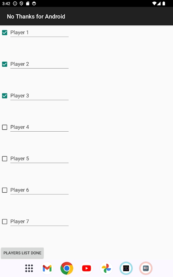This screenshot has height=277, width=173.
Task: Tap the info circle status bar icon
Action: [x=15, y=4]
